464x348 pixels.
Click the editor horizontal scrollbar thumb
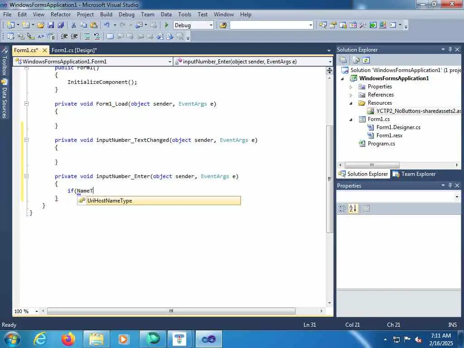coord(171,311)
